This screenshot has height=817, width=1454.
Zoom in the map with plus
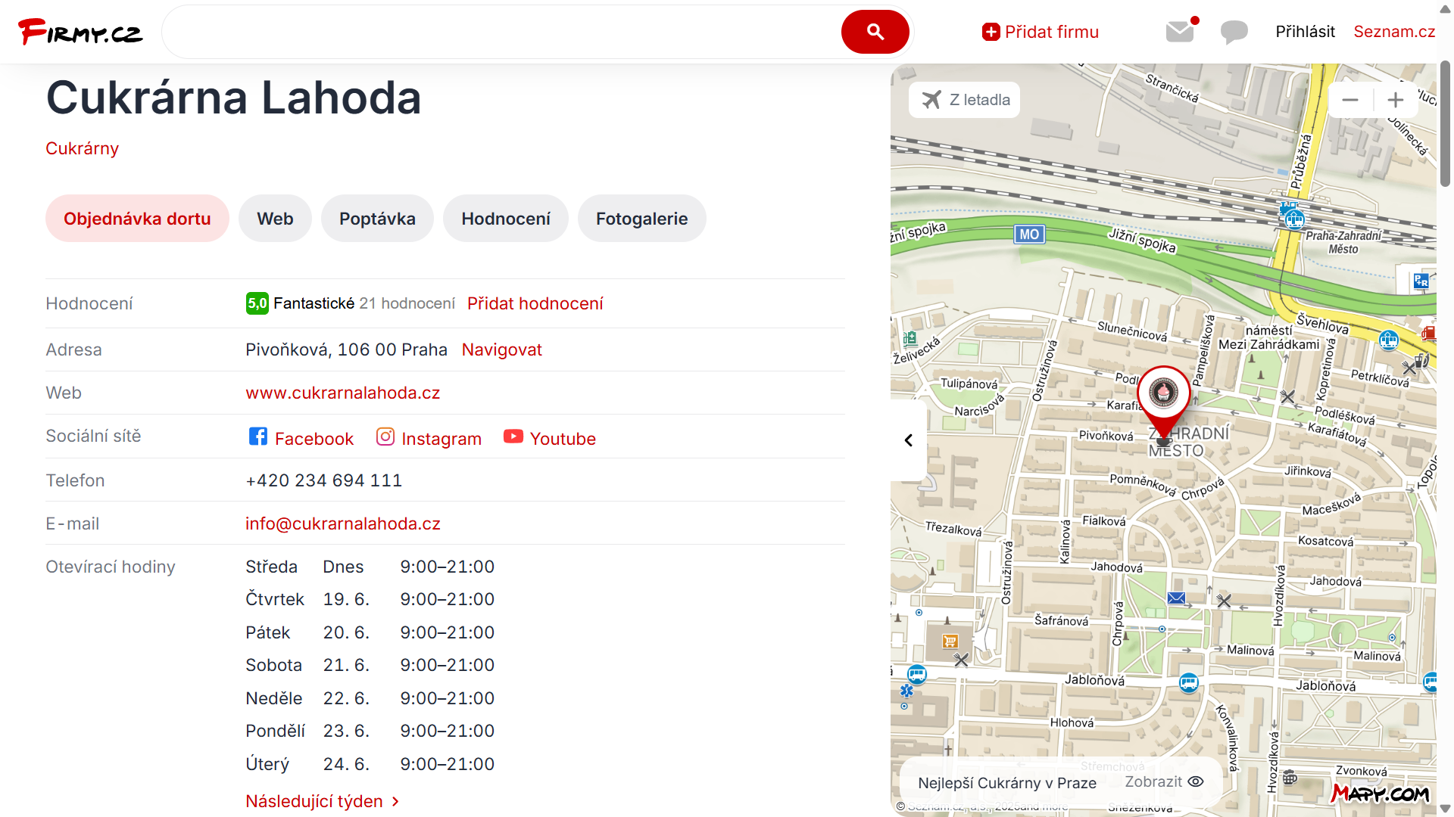tap(1395, 100)
